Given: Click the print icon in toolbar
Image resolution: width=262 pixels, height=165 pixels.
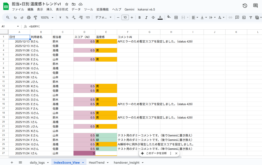Looking at the screenshot, I should [29, 17].
